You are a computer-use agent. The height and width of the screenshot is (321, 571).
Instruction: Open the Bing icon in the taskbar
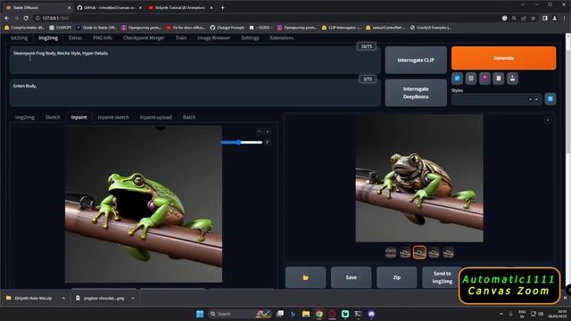[x=293, y=314]
